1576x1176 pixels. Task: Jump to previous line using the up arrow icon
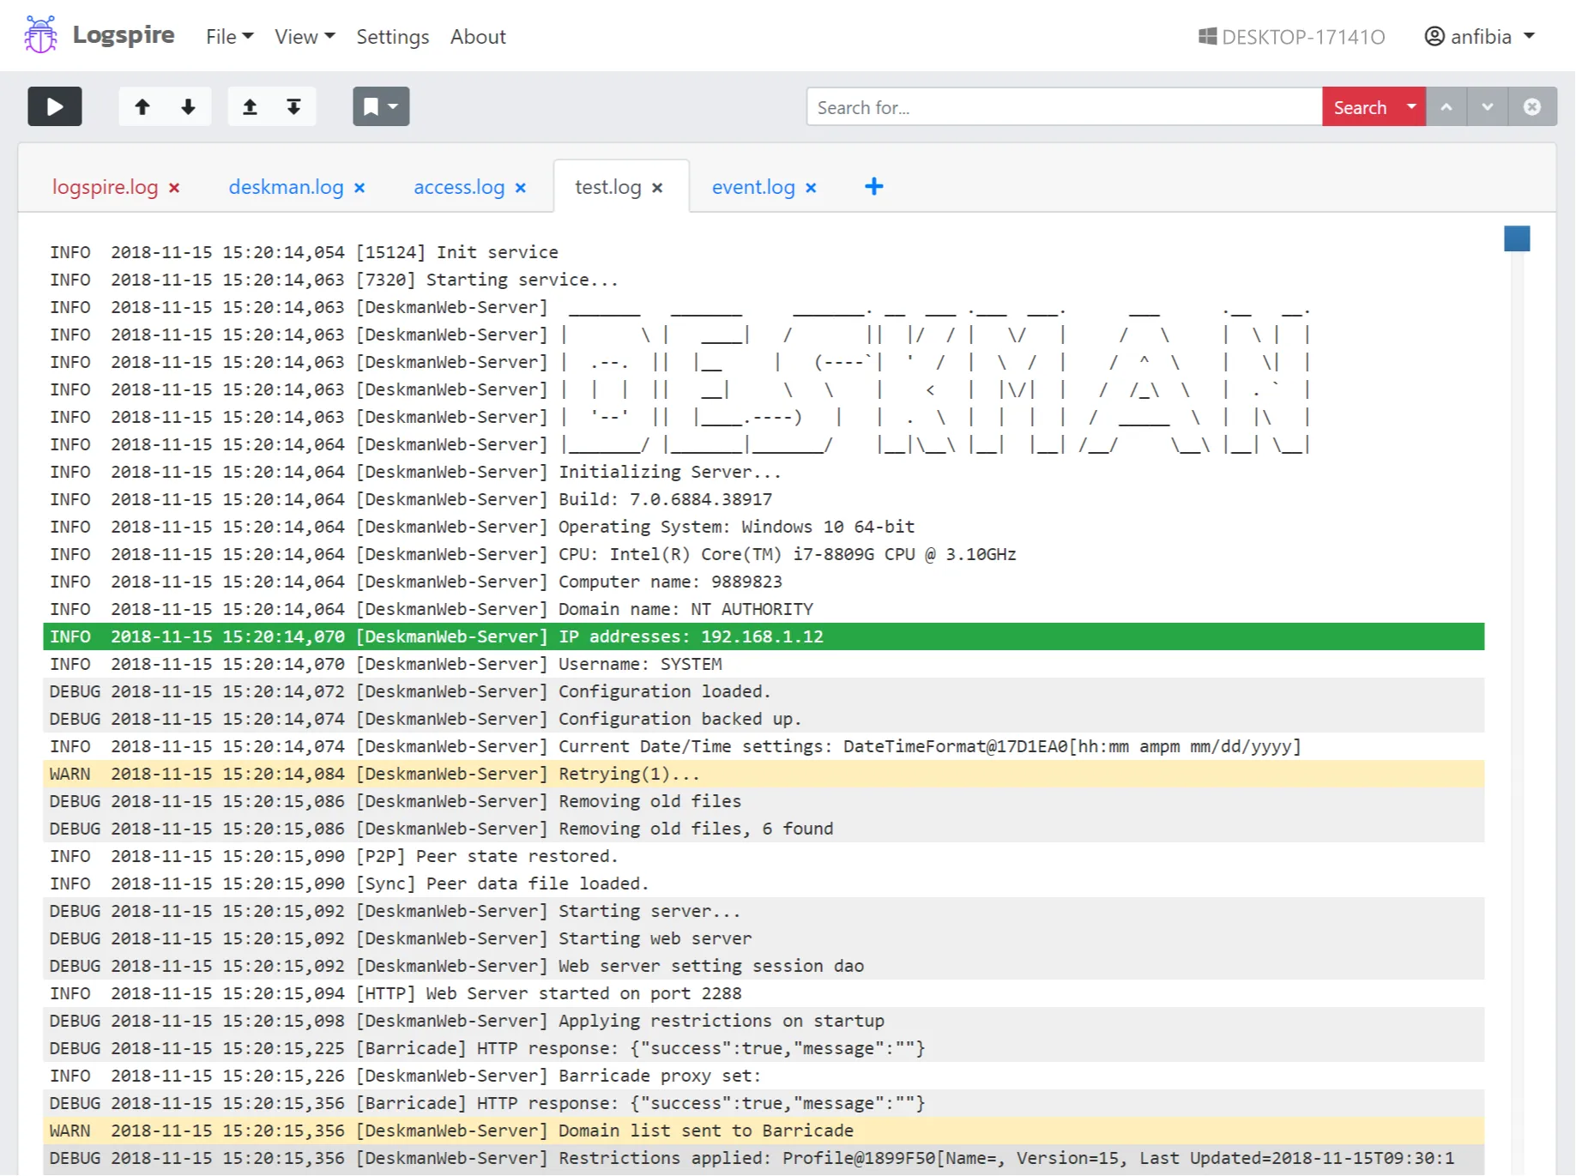[x=142, y=106]
